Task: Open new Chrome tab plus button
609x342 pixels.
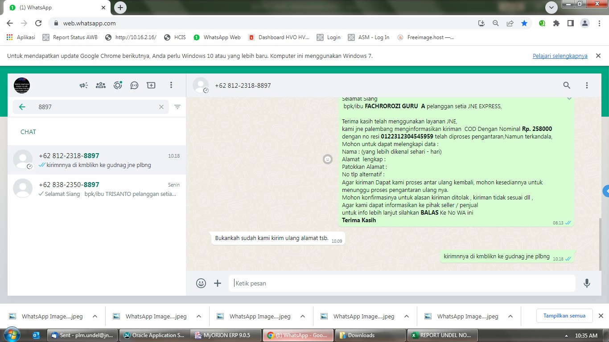Action: tap(120, 8)
